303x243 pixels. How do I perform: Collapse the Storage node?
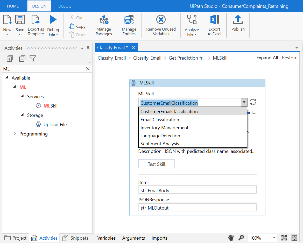[x=22, y=115]
